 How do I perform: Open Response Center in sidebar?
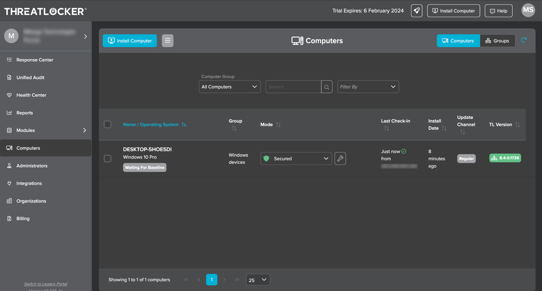click(x=46, y=60)
